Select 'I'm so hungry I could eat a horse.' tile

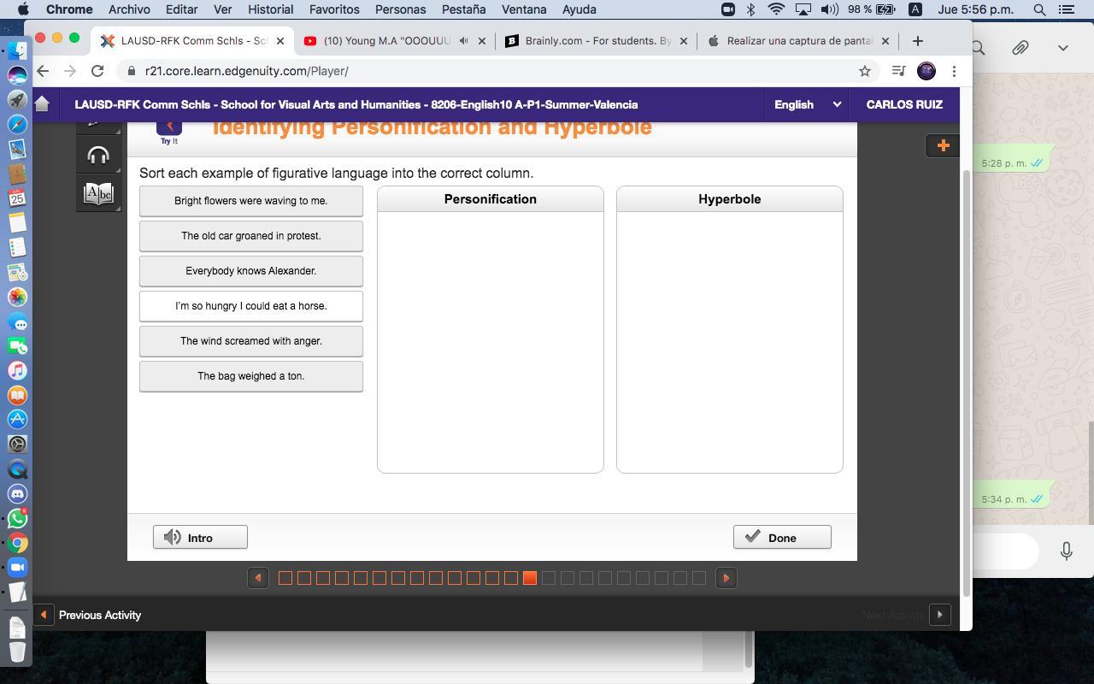(x=251, y=306)
